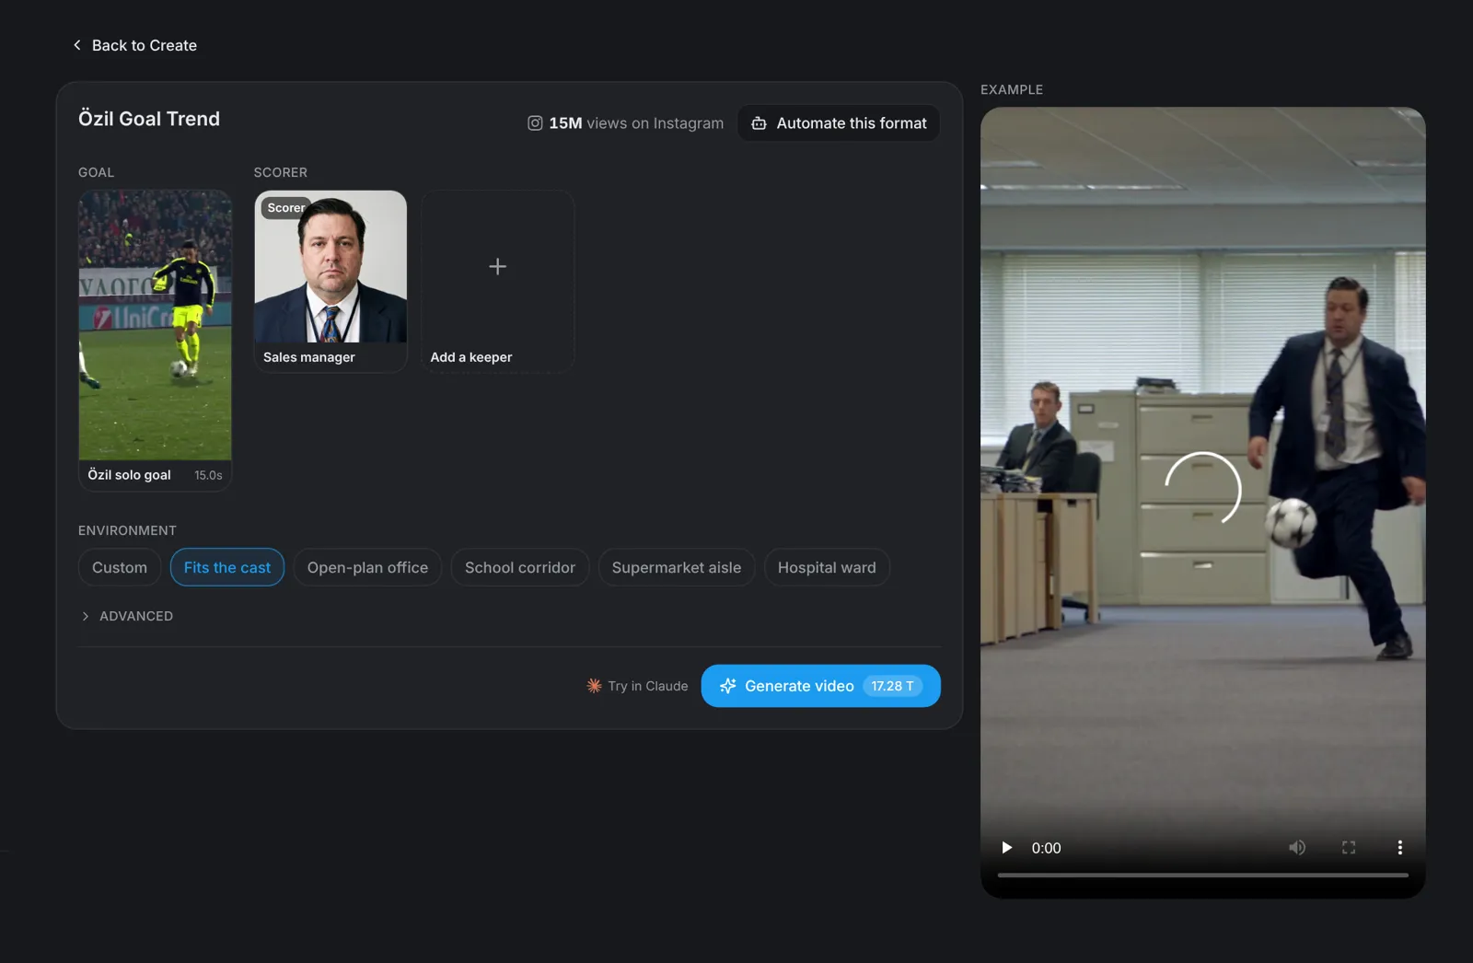Click the Scorer badge on the portrait
The image size is (1473, 963).
click(x=285, y=208)
